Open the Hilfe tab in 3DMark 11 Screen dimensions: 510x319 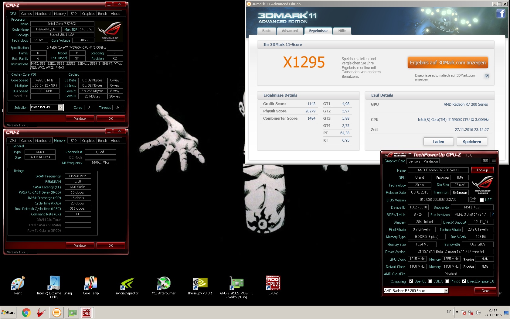point(342,31)
